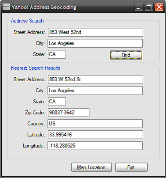
Task: Click the 'Latitude:' label
Action: click(x=36, y=135)
